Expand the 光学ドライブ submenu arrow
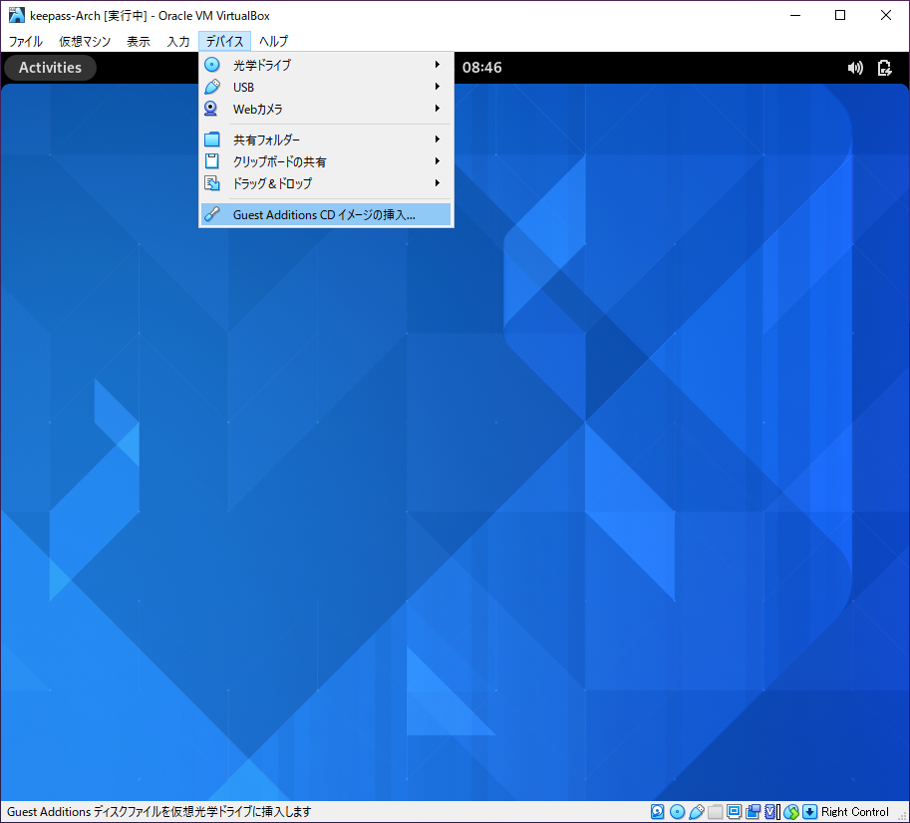910x823 pixels. tap(437, 65)
